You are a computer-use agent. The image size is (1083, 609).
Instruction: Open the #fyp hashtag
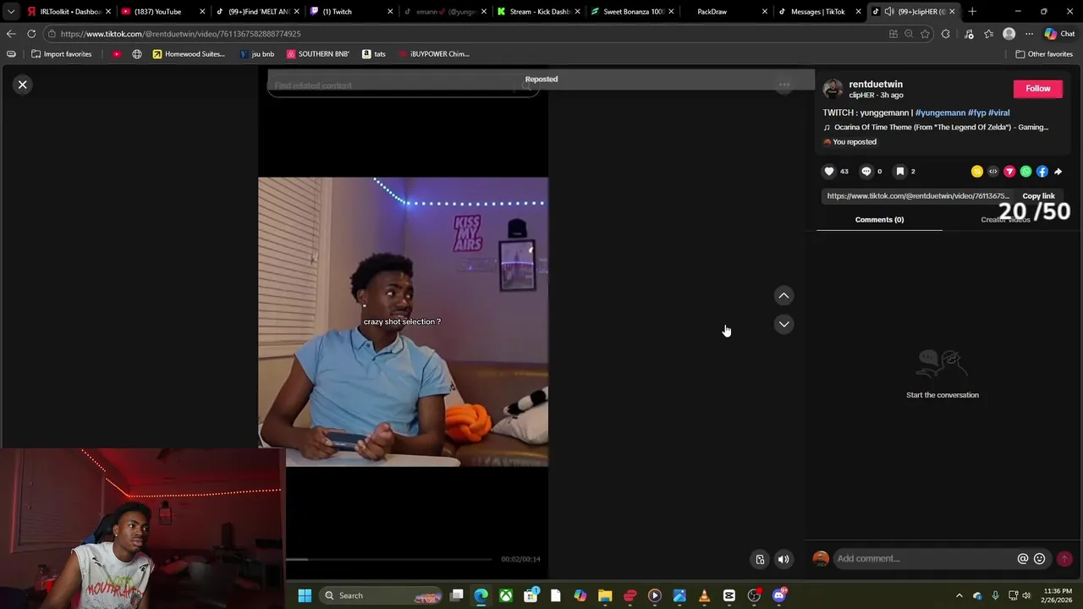(x=976, y=112)
